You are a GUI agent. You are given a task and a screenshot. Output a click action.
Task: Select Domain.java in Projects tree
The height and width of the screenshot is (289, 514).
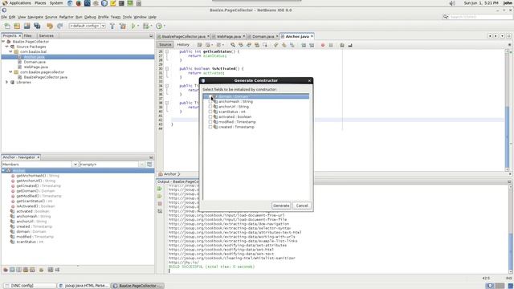pos(35,62)
